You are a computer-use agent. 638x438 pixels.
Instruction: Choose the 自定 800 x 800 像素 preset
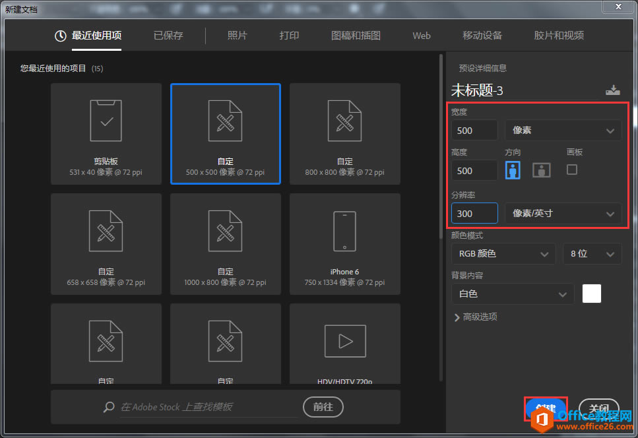(x=345, y=134)
